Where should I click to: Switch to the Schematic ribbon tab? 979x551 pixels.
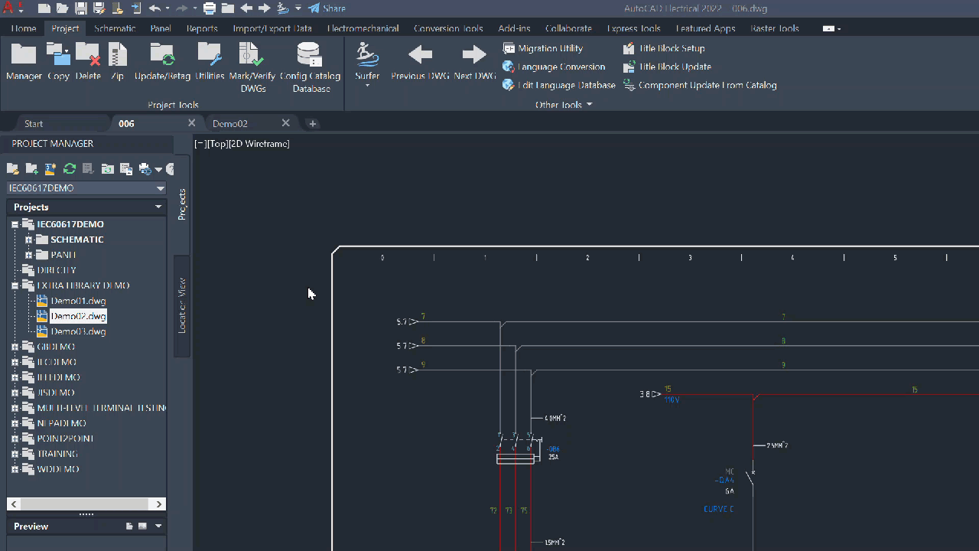[x=115, y=28]
